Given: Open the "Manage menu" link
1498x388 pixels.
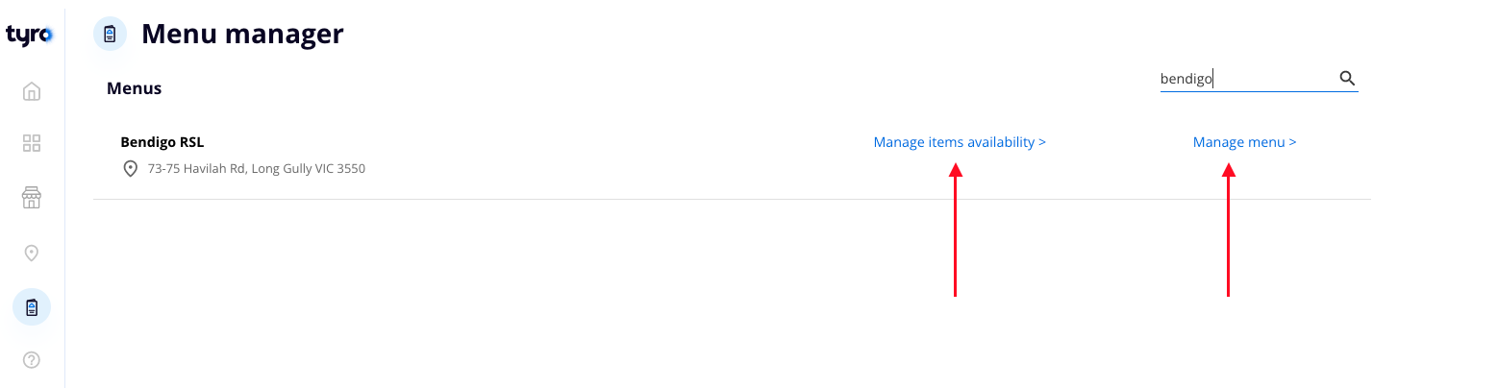Looking at the screenshot, I should (1238, 142).
